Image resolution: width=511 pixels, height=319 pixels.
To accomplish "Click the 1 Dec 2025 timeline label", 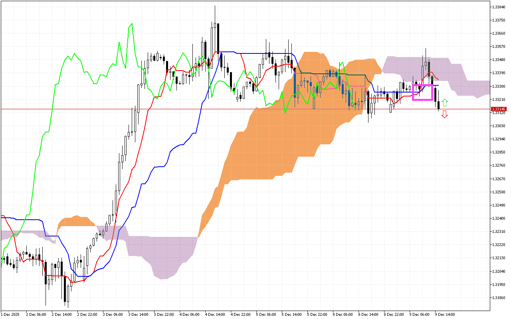I will pos(10,314).
